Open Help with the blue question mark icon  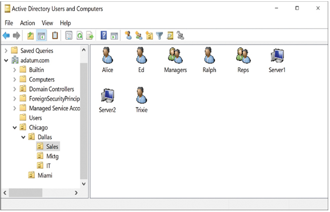(104, 35)
